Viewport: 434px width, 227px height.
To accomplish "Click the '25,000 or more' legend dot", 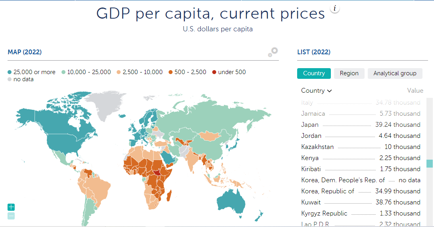I will (x=10, y=72).
